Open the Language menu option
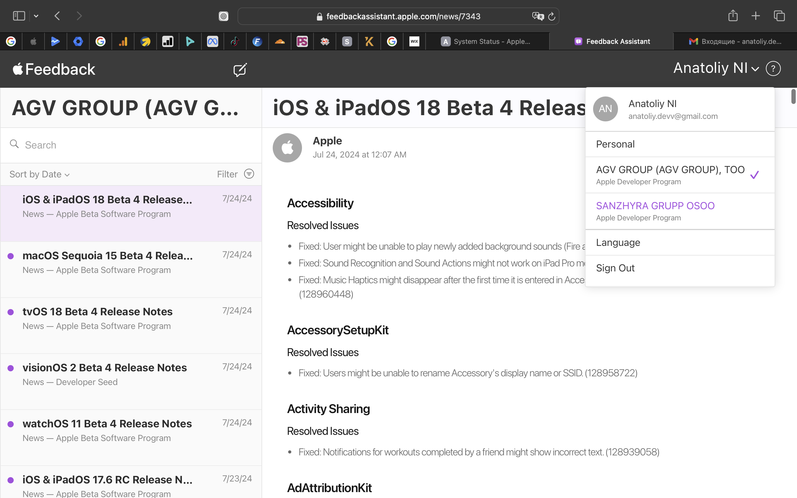797x498 pixels. [680, 243]
